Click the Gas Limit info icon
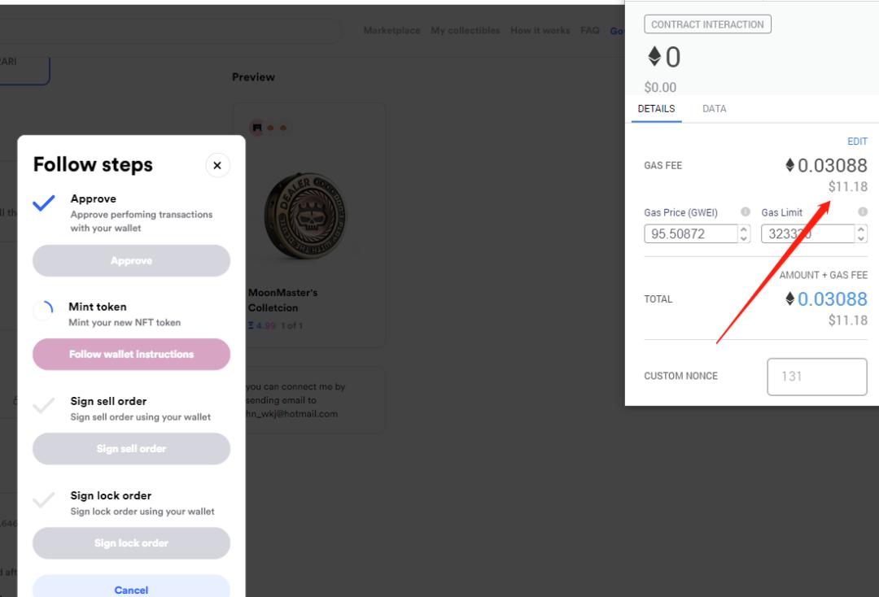This screenshot has height=597, width=879. (x=862, y=212)
